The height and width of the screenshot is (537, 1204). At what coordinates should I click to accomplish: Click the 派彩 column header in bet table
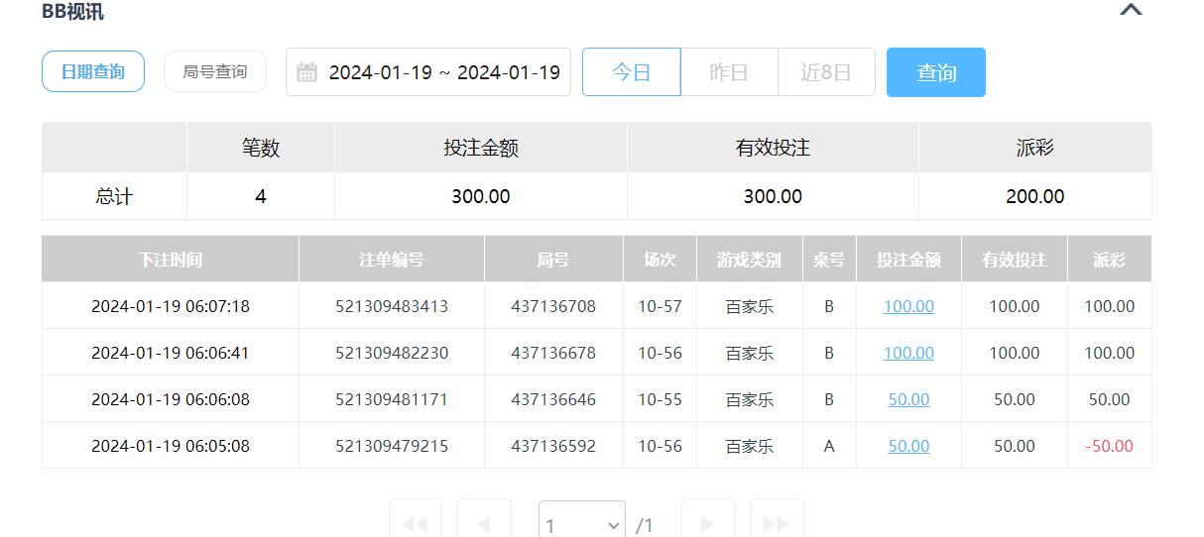tap(1109, 260)
